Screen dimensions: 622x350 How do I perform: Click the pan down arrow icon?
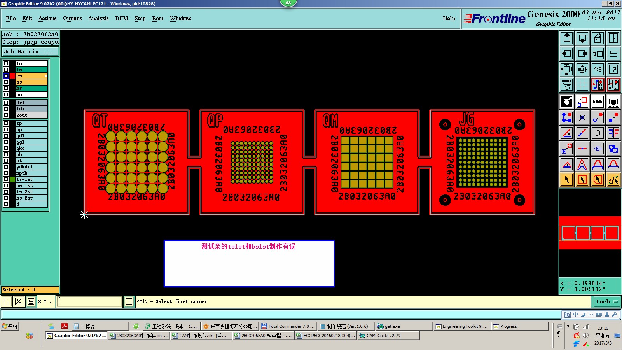[x=582, y=38]
